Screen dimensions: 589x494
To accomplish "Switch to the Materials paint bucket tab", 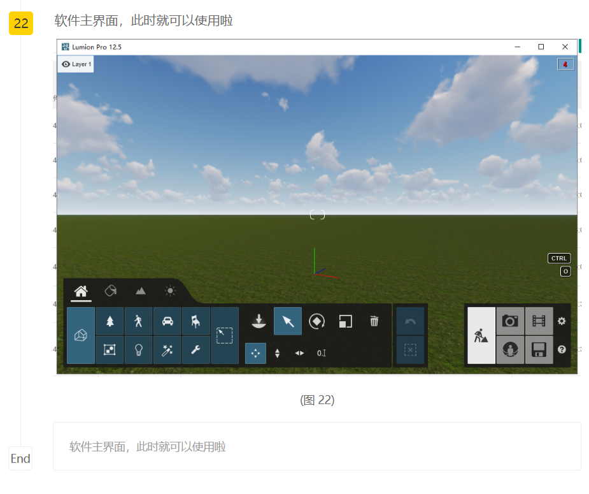I will pos(110,291).
